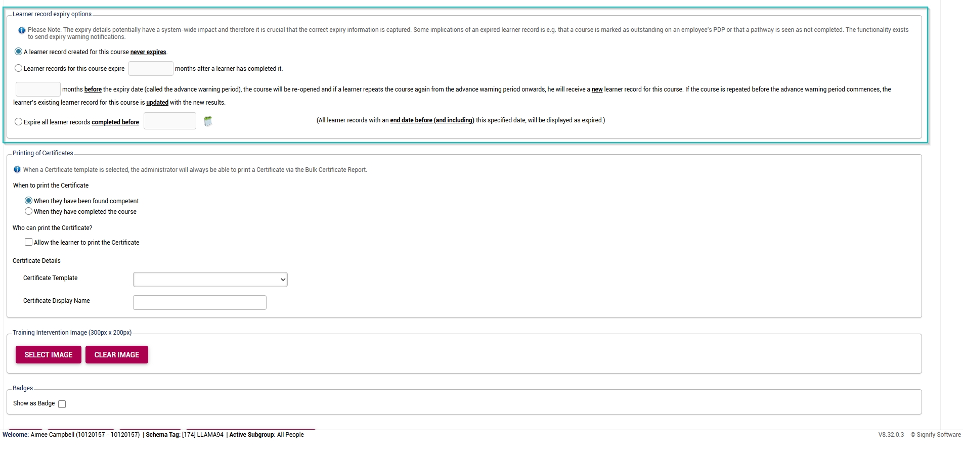The height and width of the screenshot is (460, 963).
Task: Click the 'Badges' section legend
Action: coord(23,388)
